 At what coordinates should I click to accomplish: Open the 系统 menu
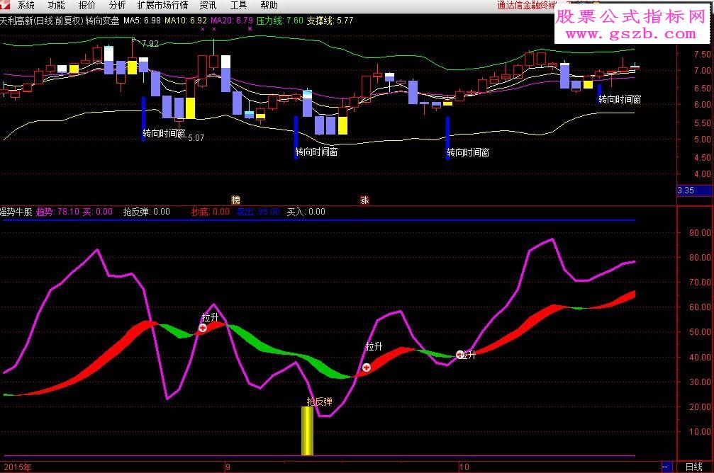coord(26,6)
